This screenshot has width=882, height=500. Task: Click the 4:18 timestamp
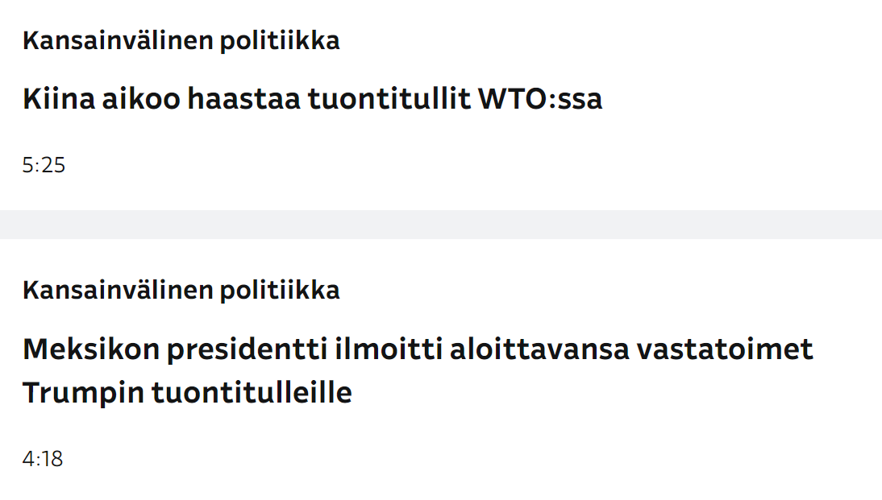43,460
